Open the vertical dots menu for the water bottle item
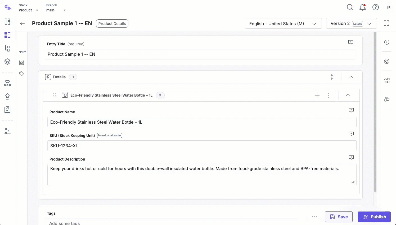The width and height of the screenshot is (396, 225). [329, 95]
